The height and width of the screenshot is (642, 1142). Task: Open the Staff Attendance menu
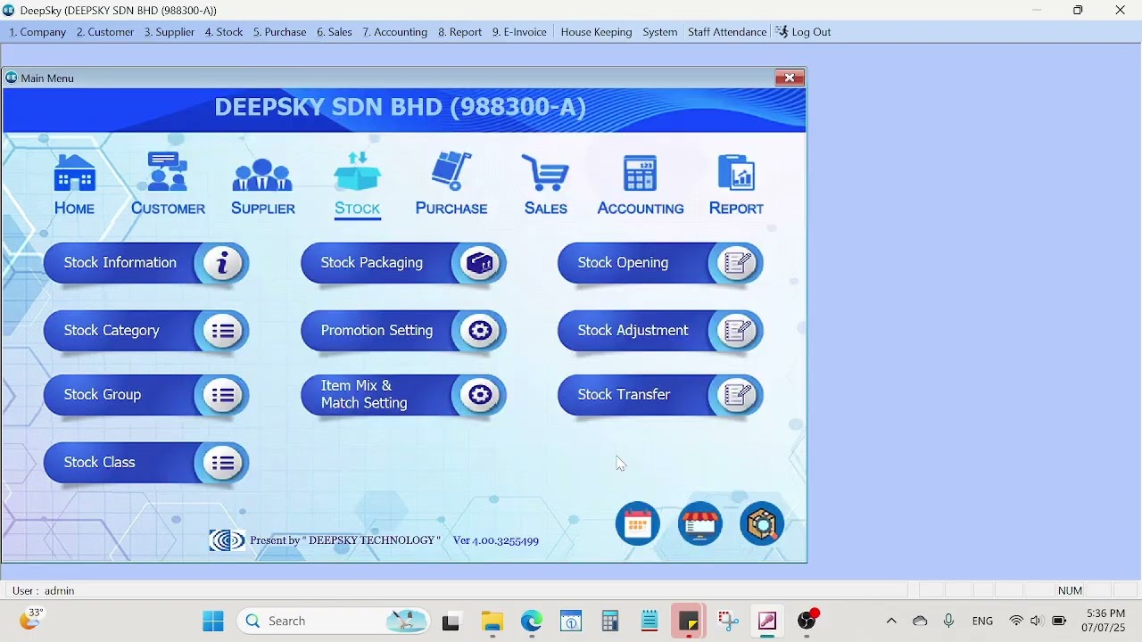[x=727, y=32]
